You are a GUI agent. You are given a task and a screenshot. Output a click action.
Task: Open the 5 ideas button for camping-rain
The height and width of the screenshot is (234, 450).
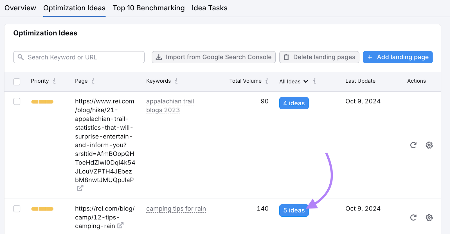(294, 210)
